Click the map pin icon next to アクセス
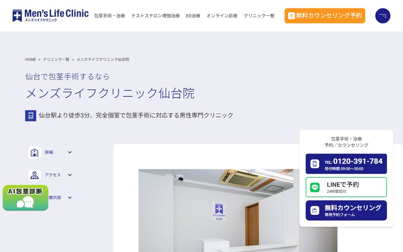 click(34, 175)
